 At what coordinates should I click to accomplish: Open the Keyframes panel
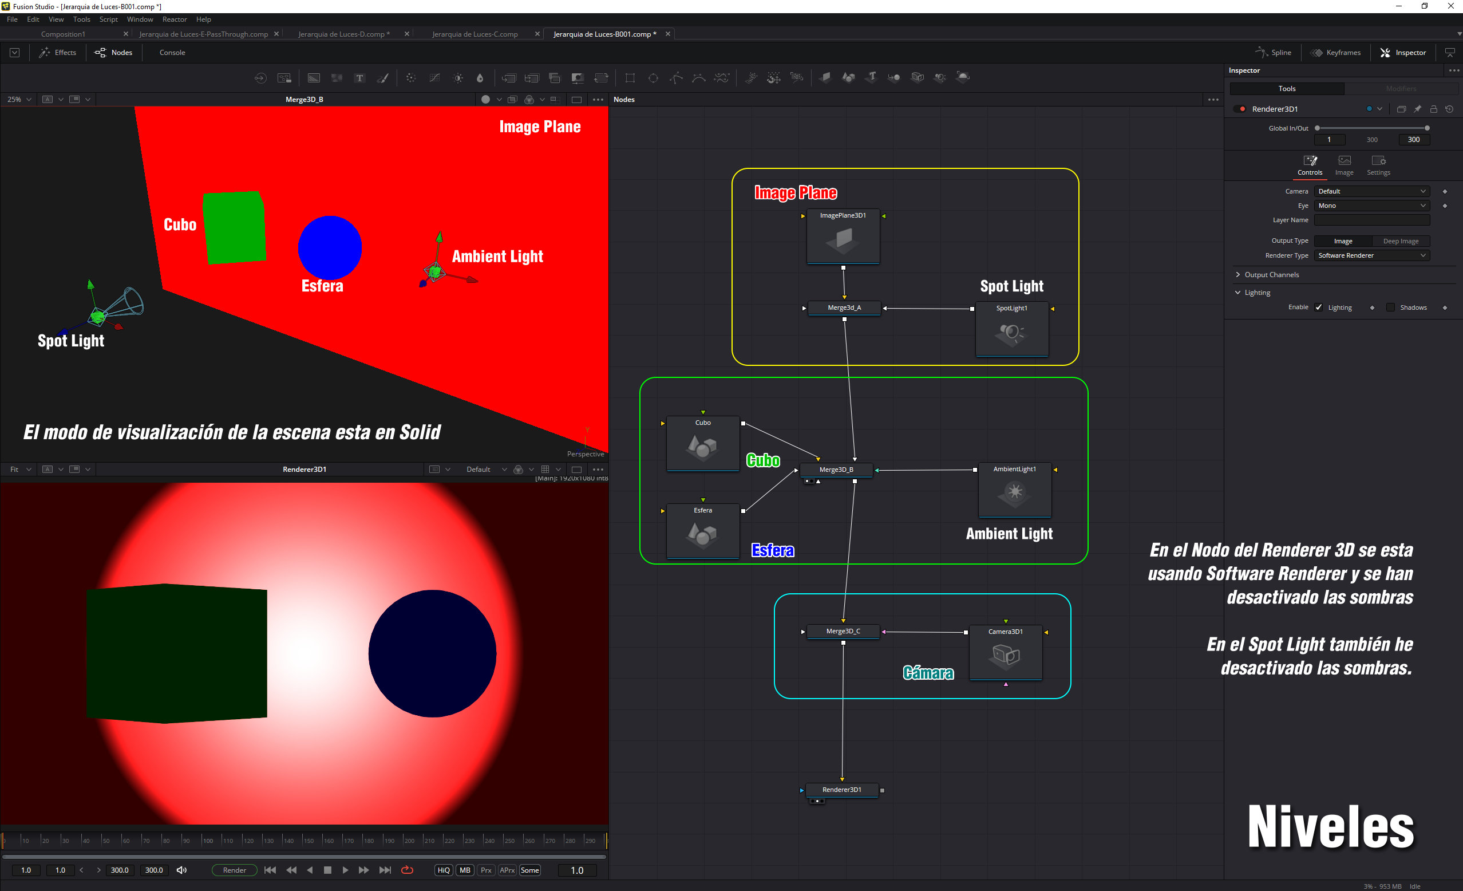point(1335,53)
